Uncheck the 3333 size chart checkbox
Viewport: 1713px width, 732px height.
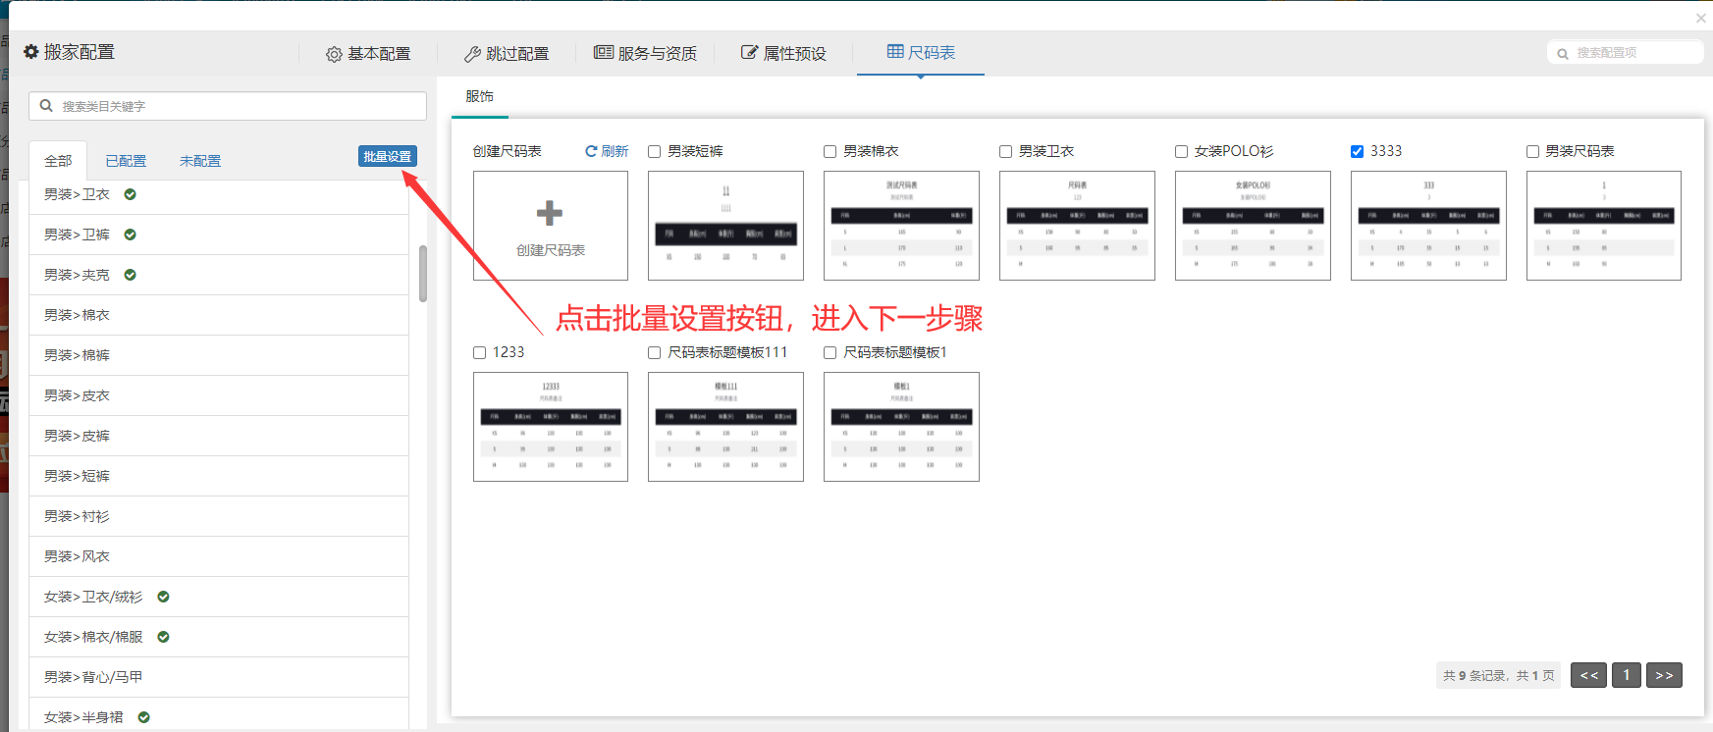1357,151
